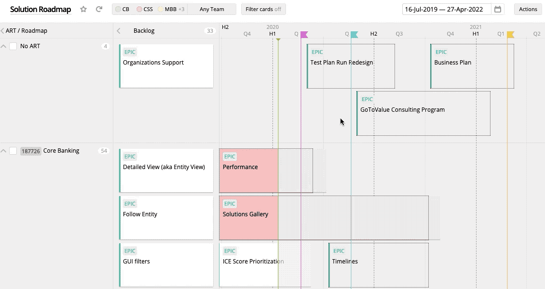Select the CSS team filter chip
This screenshot has height=289, width=545.
tap(145, 9)
